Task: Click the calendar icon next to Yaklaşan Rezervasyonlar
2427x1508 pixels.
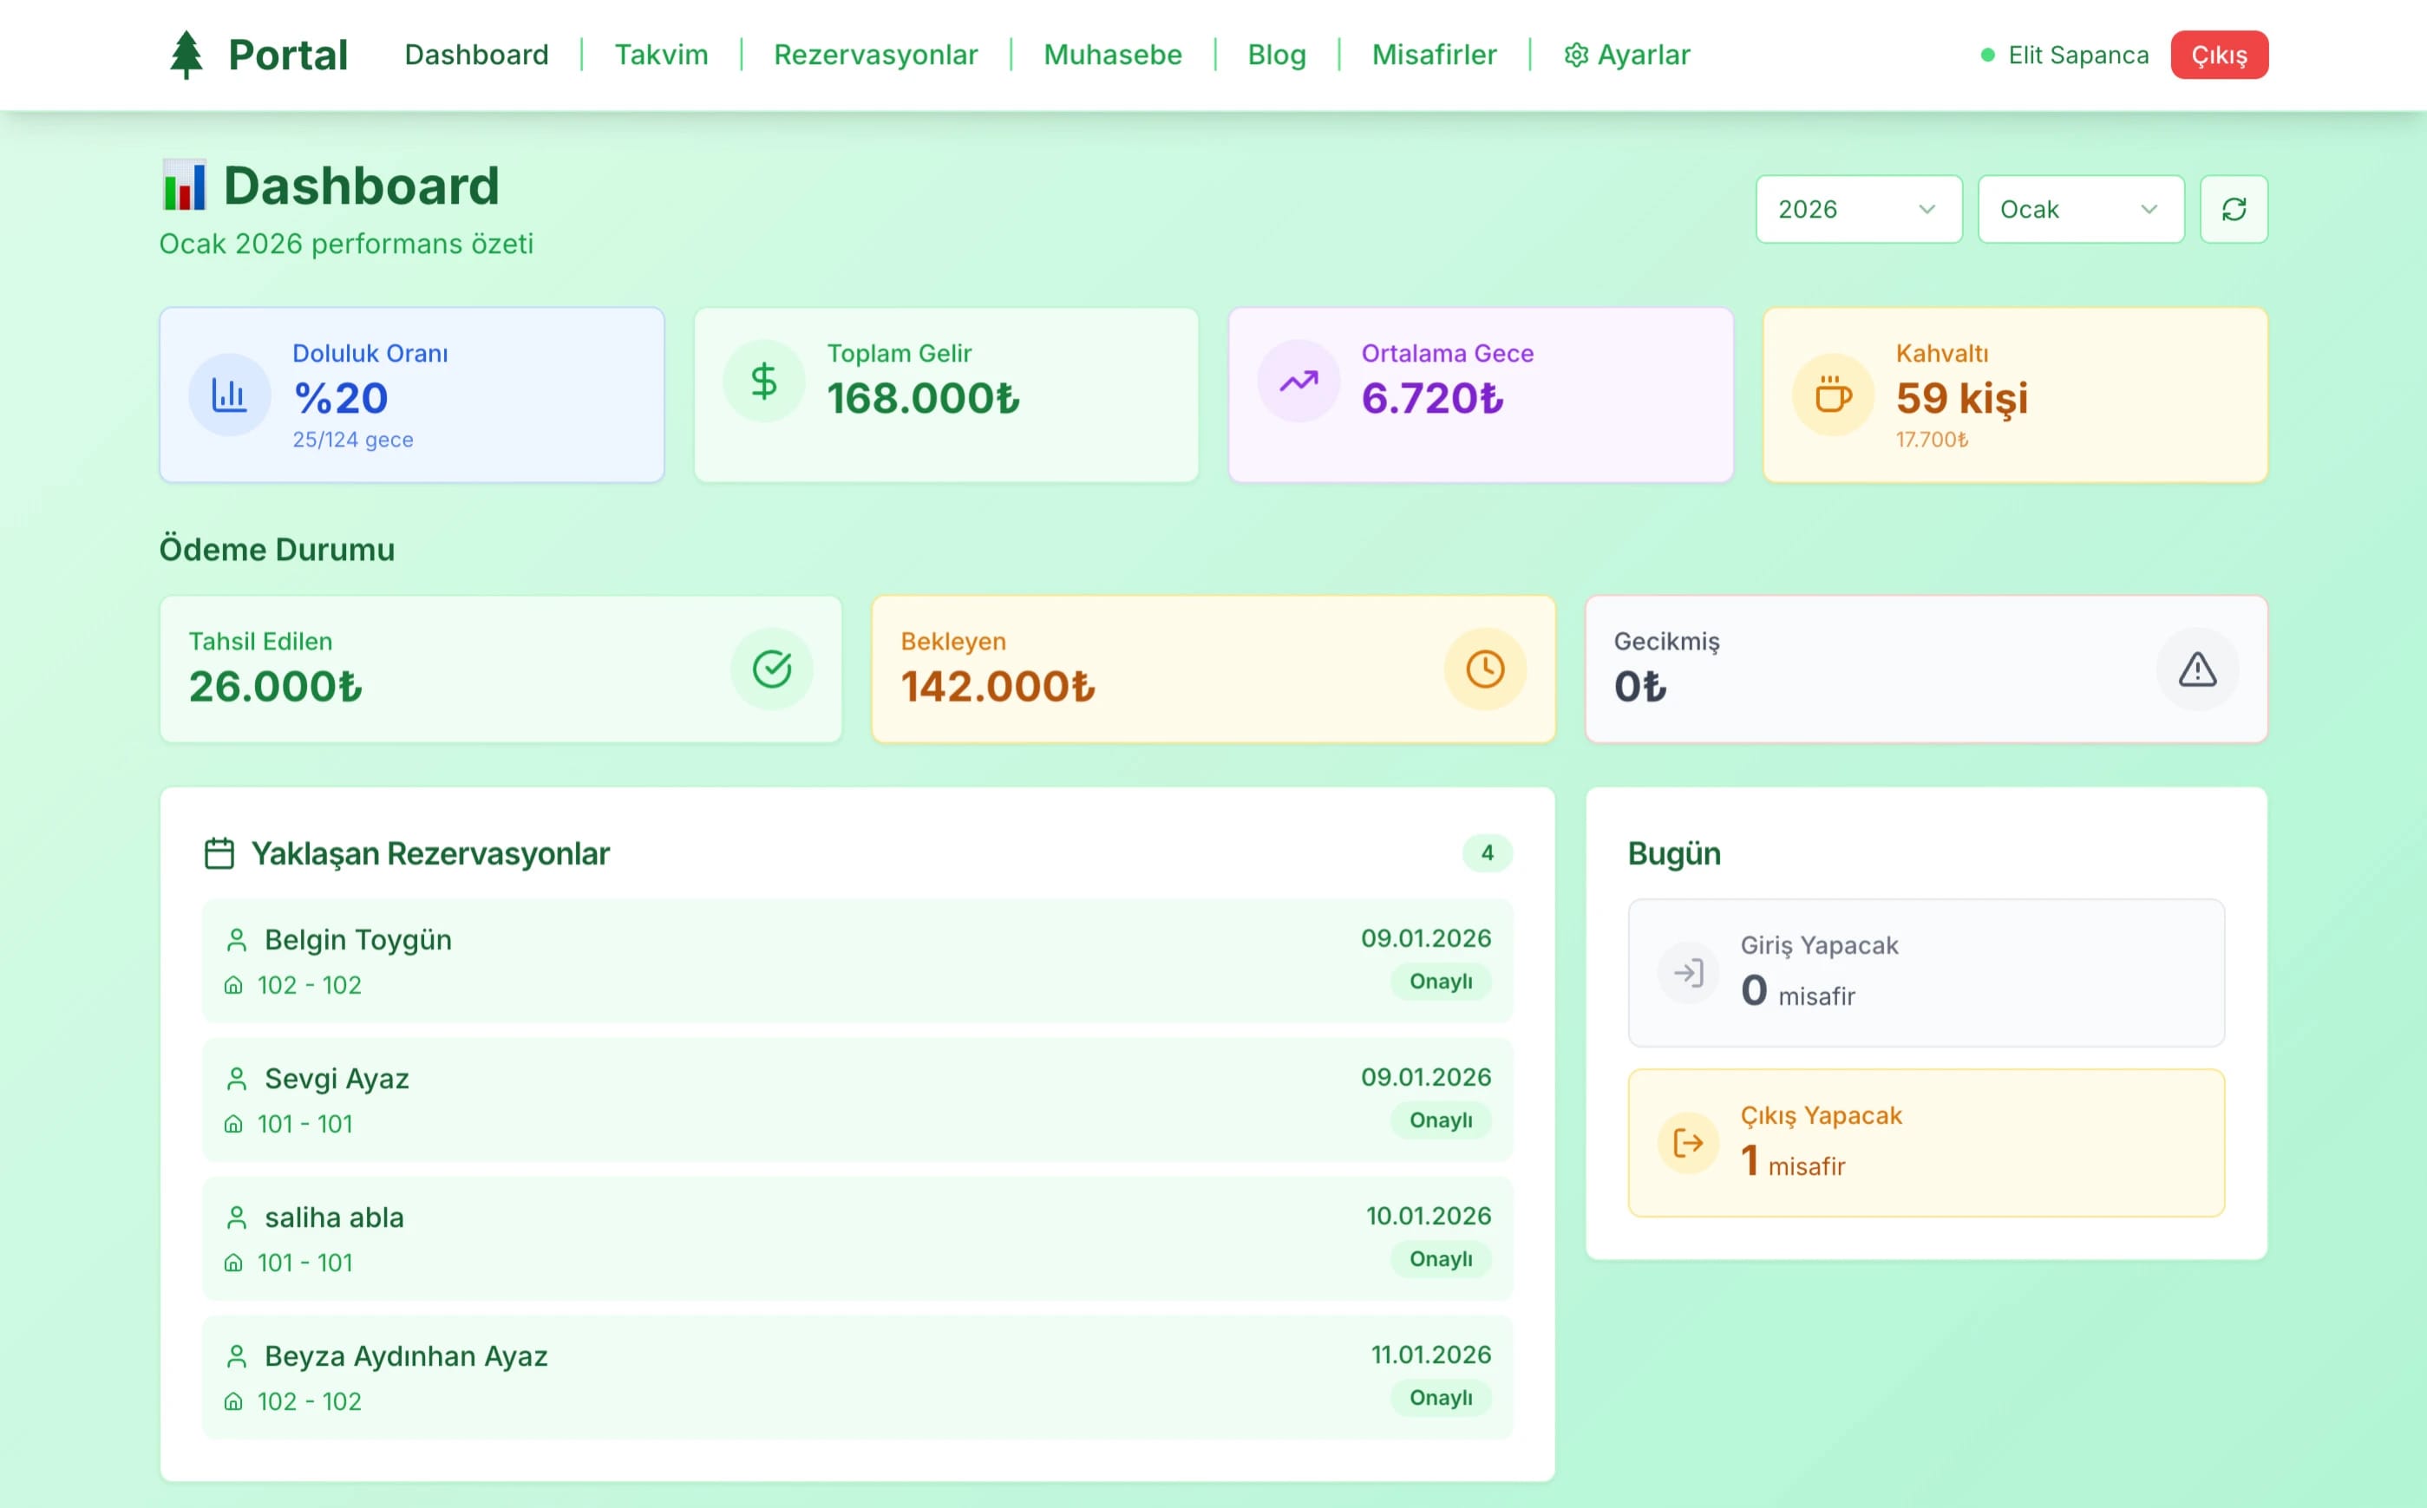Action: [219, 852]
